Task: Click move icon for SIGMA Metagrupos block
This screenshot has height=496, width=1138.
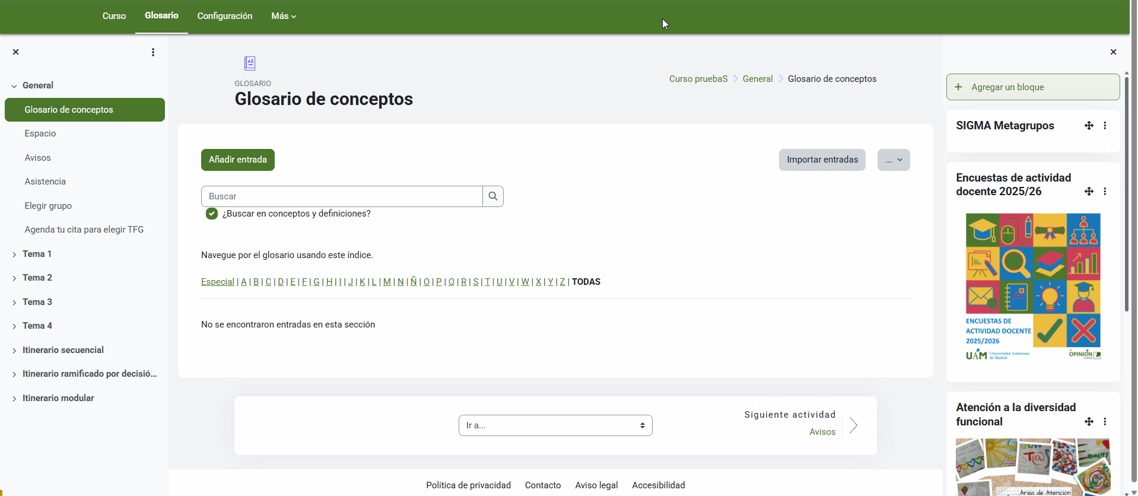Action: [x=1089, y=126]
